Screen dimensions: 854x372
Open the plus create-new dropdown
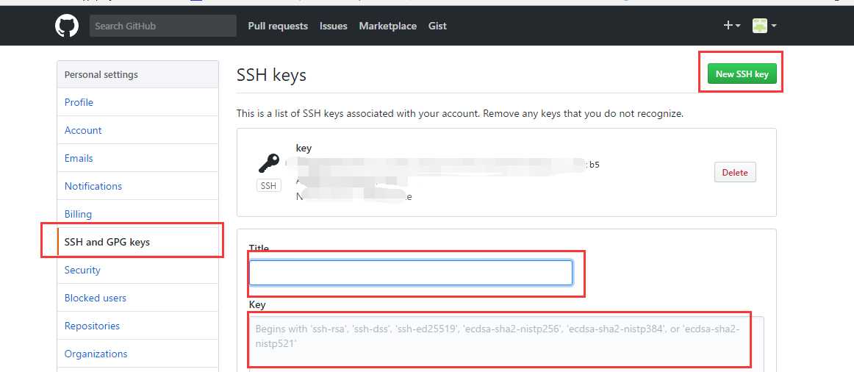tap(731, 25)
